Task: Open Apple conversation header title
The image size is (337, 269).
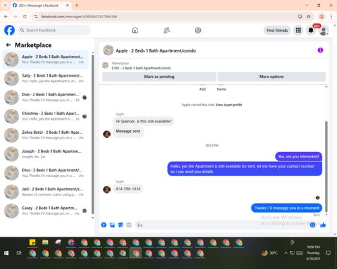Action: click(156, 50)
